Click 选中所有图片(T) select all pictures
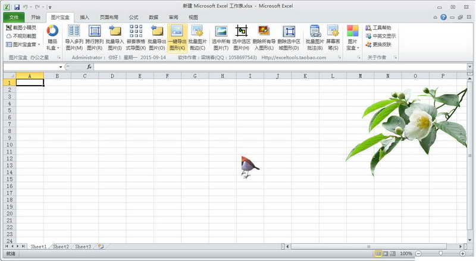This screenshot has width=476, height=261. tap(221, 38)
